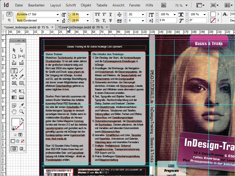Pick the Content Placer tool
Image resolution: width=235 pixels, height=176 pixels.
(21, 62)
